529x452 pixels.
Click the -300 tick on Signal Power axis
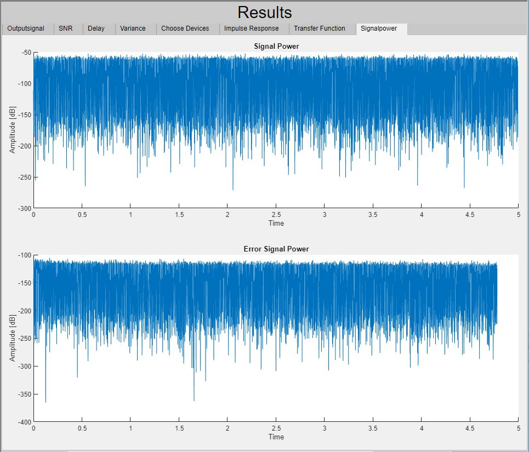(x=24, y=209)
